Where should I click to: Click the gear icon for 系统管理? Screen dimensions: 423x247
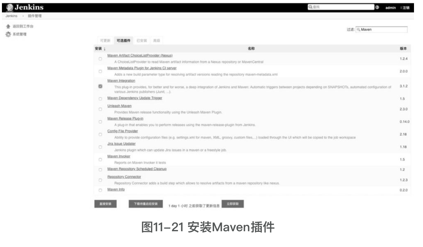click(9, 34)
